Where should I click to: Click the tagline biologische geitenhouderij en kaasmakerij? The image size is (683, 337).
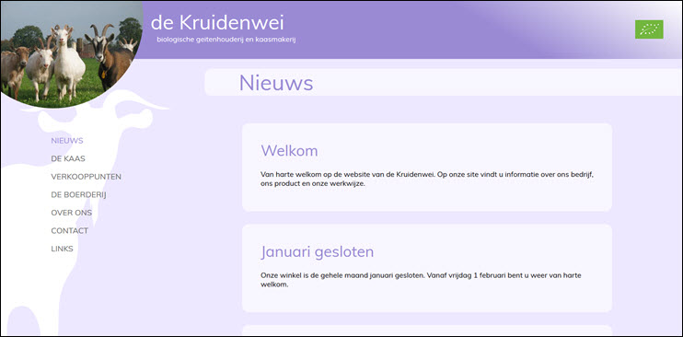(x=226, y=40)
